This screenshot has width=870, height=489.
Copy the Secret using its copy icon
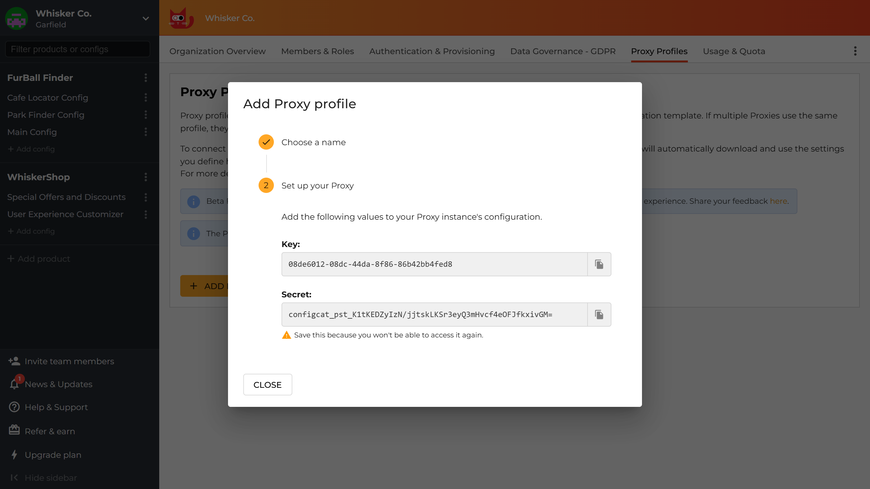[x=599, y=315]
